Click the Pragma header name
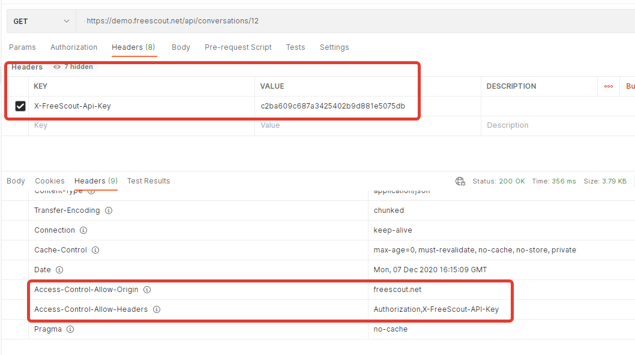Screen dimensions: 635x355 48,329
